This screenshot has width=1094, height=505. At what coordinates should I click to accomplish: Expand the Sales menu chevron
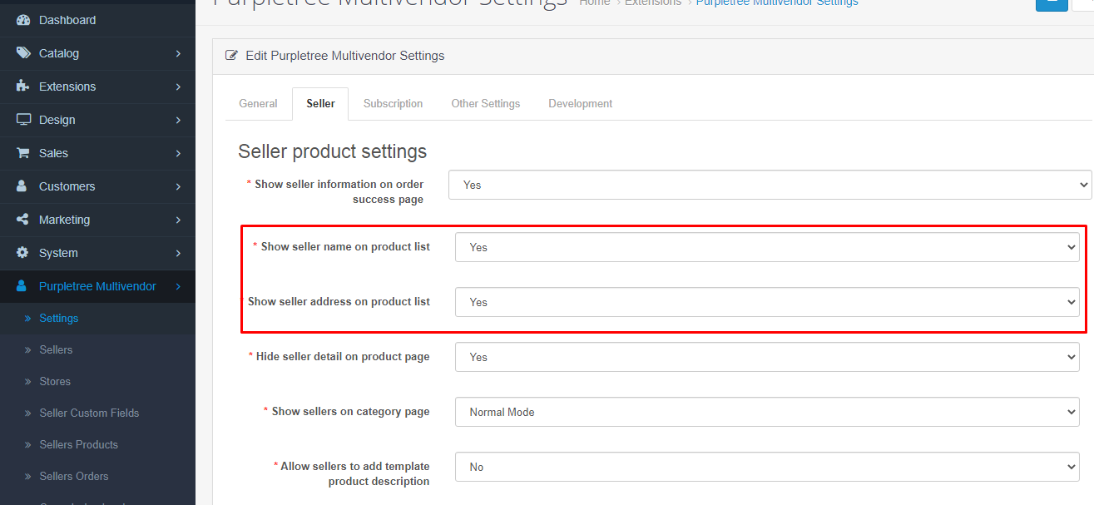coord(178,153)
